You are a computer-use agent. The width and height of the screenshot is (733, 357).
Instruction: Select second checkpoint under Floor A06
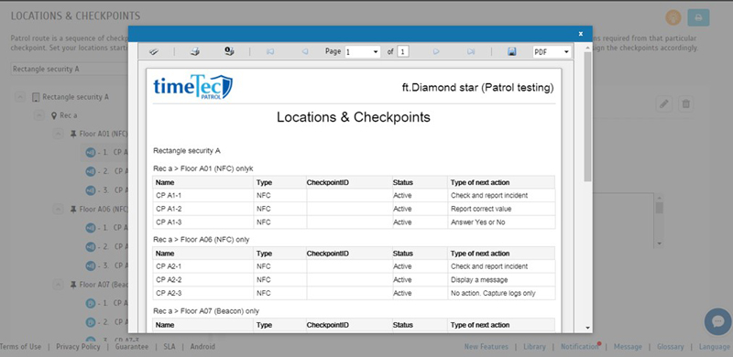(107, 247)
